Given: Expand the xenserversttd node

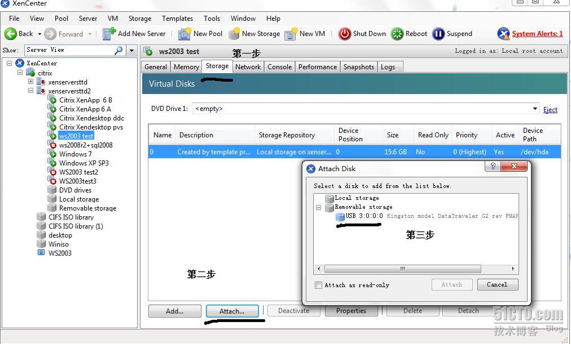Looking at the screenshot, I should 30,82.
